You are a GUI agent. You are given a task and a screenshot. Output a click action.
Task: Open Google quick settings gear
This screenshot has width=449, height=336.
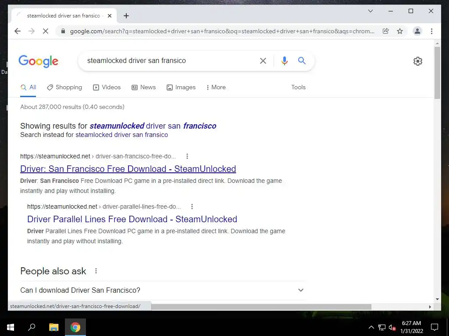click(417, 61)
